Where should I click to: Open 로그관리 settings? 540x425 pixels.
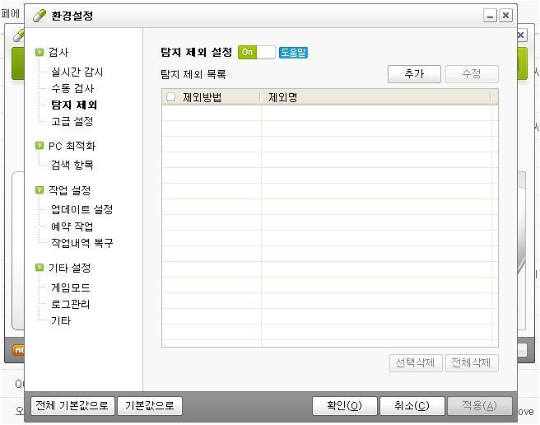coord(71,304)
